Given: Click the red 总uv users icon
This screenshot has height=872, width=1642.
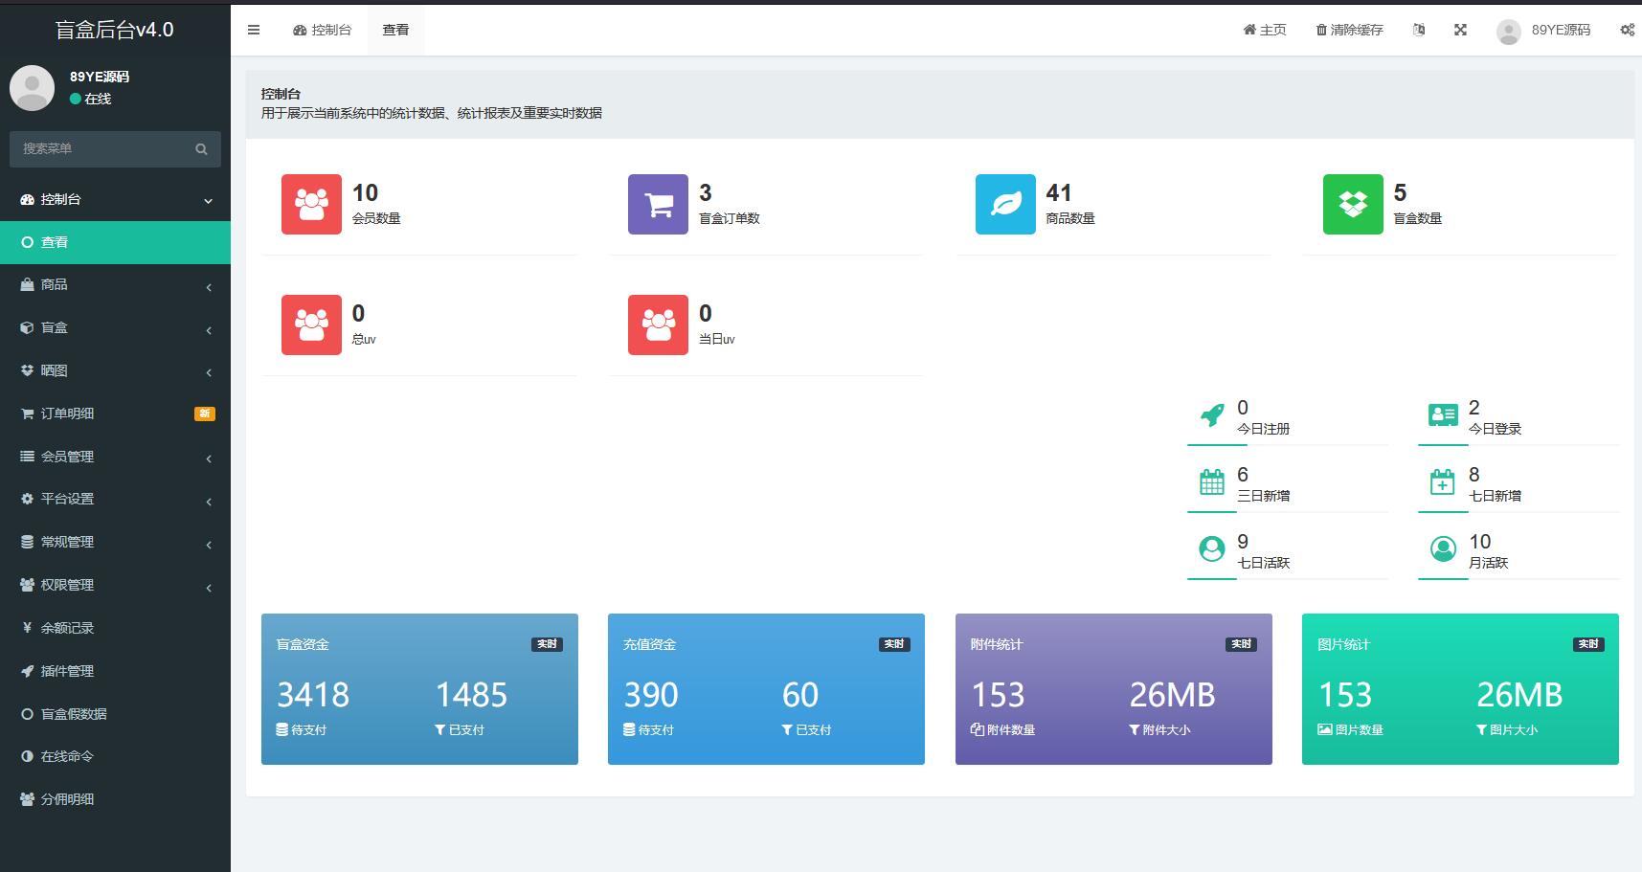Looking at the screenshot, I should click(x=311, y=324).
